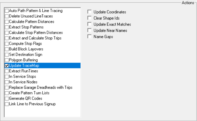Check Calculate Stop Pattern Distances
The image size is (197, 121).
click(7, 33)
